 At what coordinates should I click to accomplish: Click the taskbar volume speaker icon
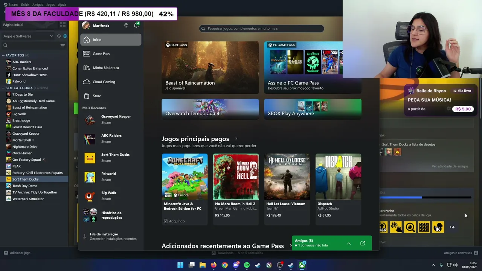(455, 265)
